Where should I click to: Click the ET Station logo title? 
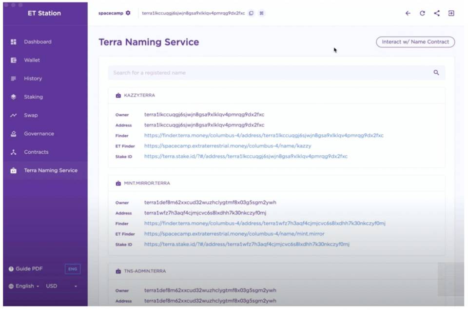pos(44,13)
